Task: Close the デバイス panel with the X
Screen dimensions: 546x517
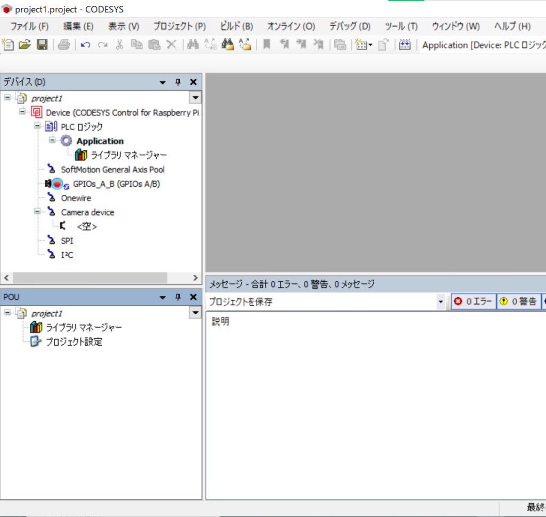Action: (194, 82)
